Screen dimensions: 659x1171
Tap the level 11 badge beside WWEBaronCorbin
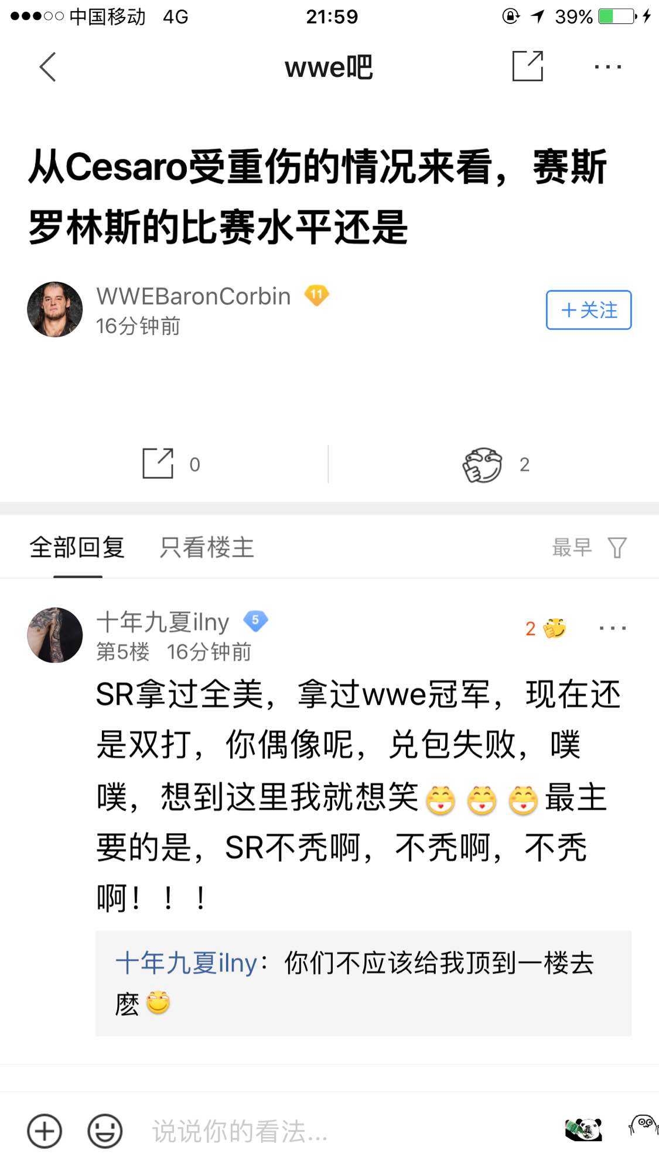pyautogui.click(x=316, y=295)
